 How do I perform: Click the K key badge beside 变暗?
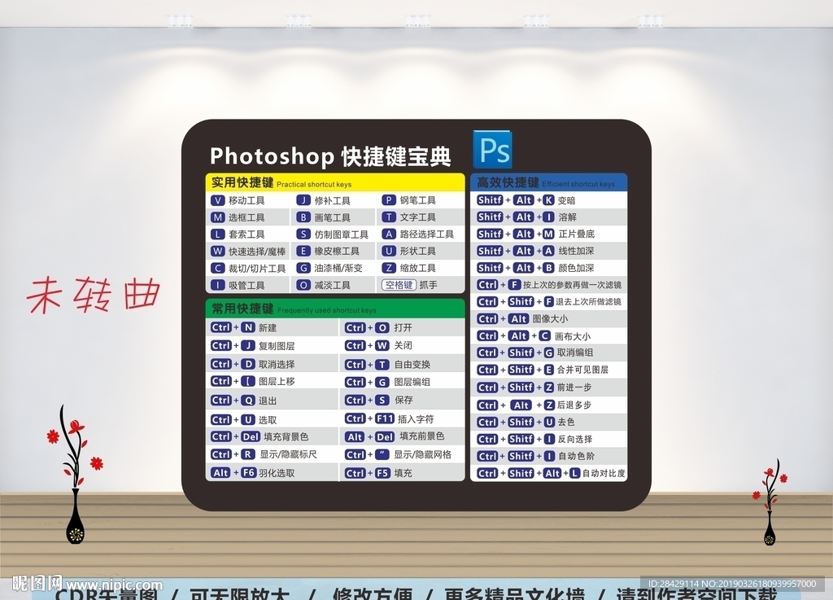548,200
